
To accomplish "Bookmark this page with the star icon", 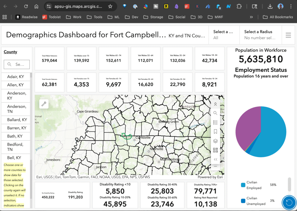I will coord(110,6).
